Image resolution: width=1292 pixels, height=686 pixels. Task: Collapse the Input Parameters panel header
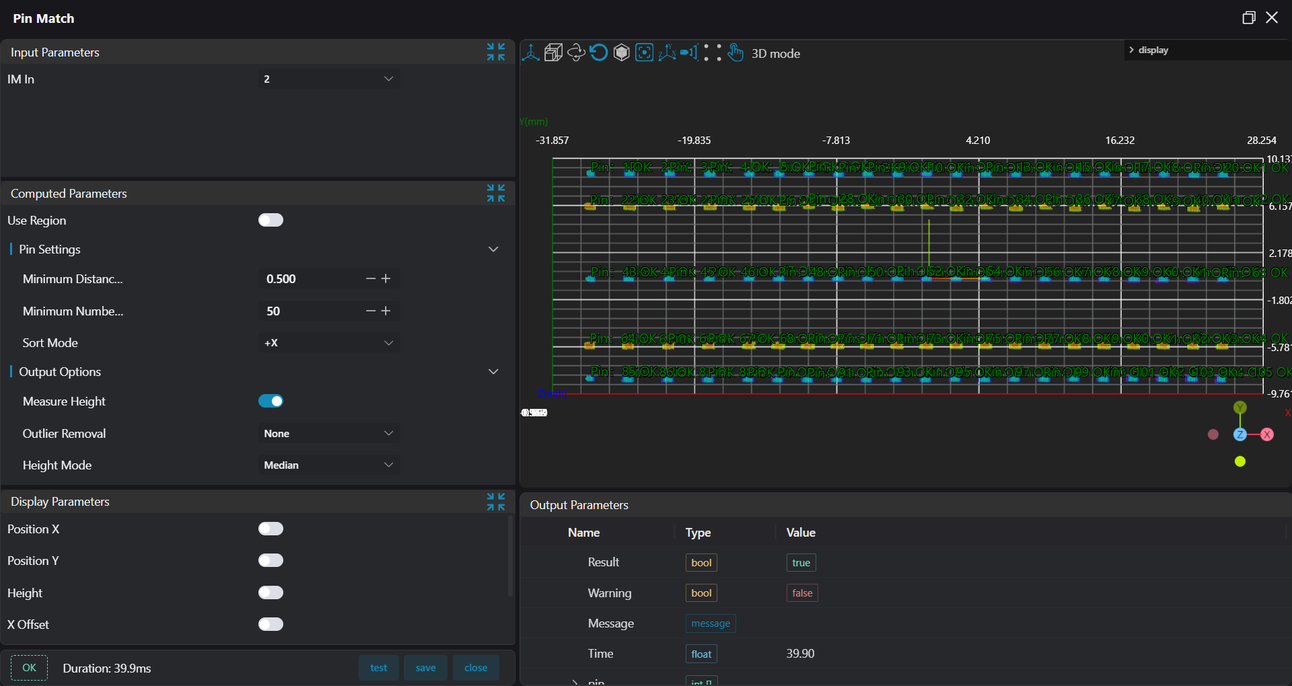click(496, 52)
